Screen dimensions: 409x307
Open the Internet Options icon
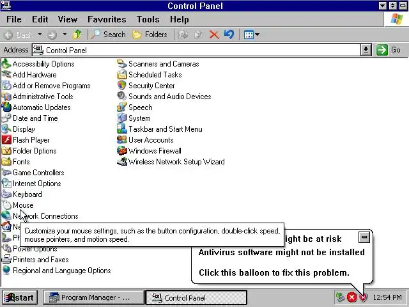click(x=6, y=184)
